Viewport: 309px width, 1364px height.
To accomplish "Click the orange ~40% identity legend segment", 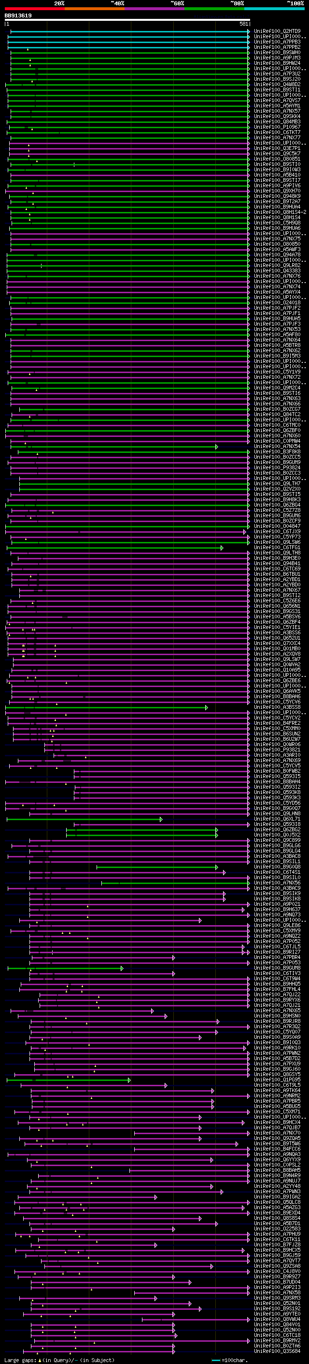I will click(95, 9).
